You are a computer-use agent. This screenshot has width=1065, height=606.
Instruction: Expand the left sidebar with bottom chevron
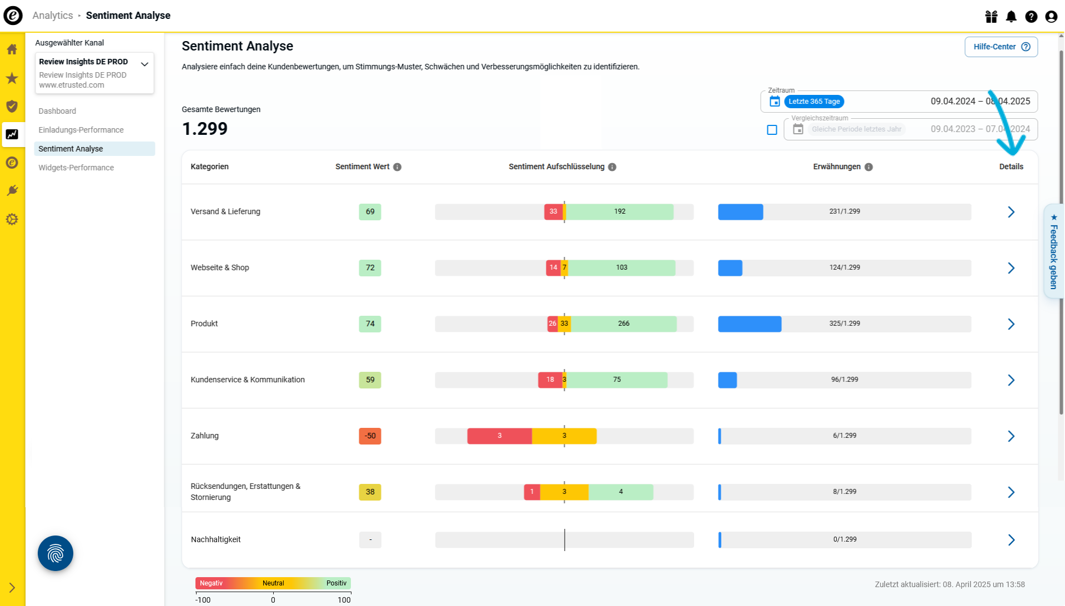coord(12,588)
